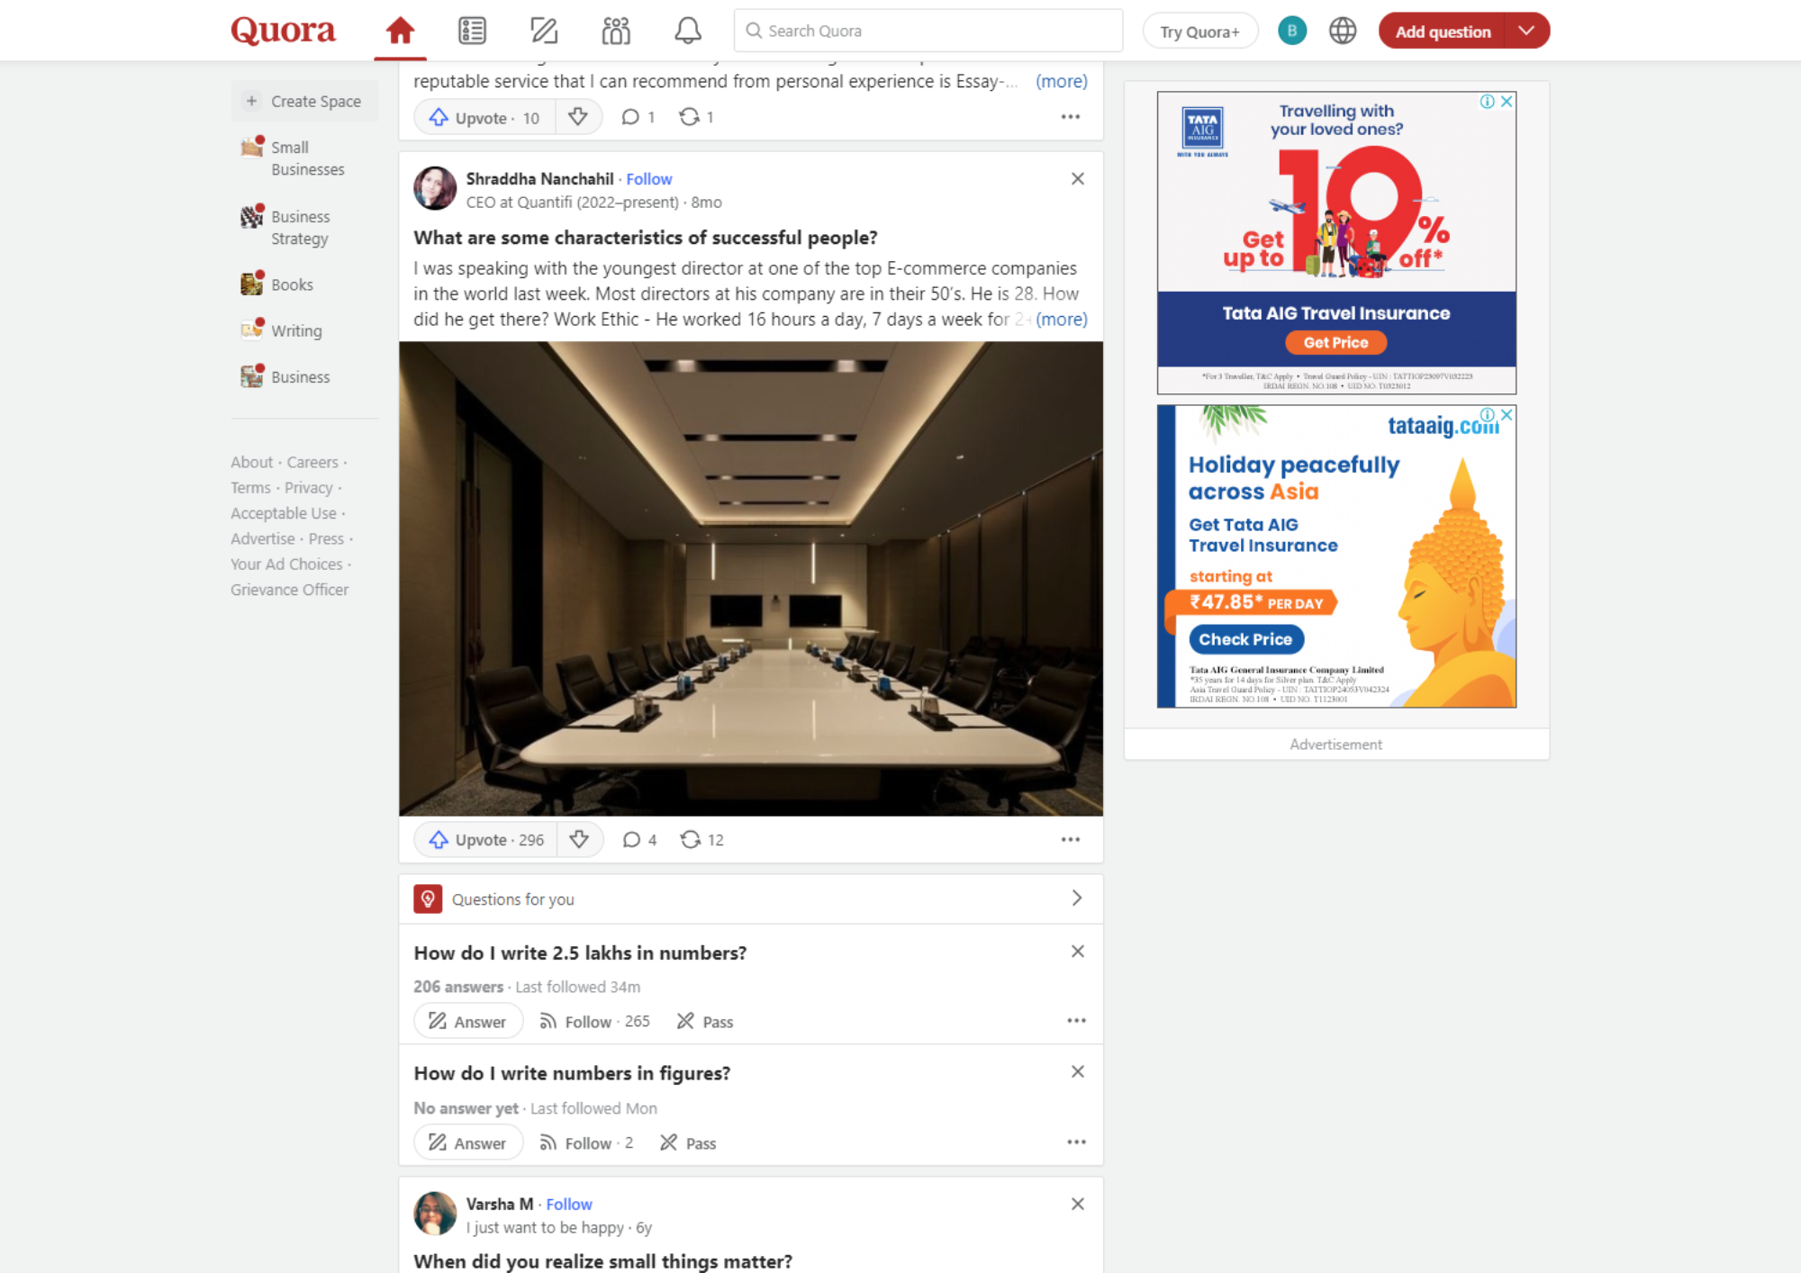Open the Following feed icon in navbar

[472, 32]
